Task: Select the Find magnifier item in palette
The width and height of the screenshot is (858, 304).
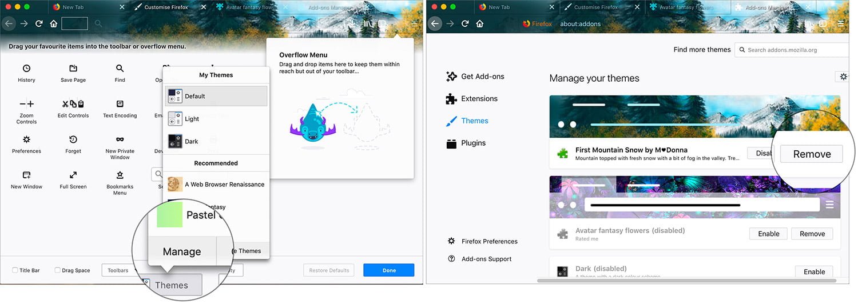Action: tap(120, 74)
